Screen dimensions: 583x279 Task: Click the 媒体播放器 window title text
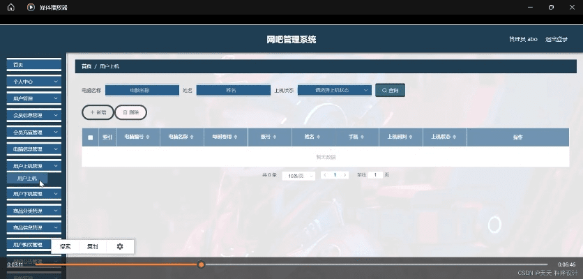click(54, 8)
